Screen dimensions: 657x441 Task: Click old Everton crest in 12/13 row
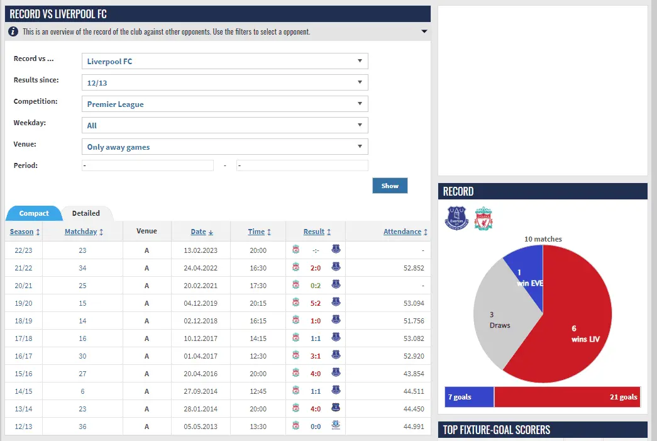tap(336, 427)
